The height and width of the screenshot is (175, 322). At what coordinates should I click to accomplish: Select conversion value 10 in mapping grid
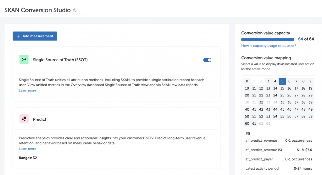pyautogui.click(x=247, y=88)
